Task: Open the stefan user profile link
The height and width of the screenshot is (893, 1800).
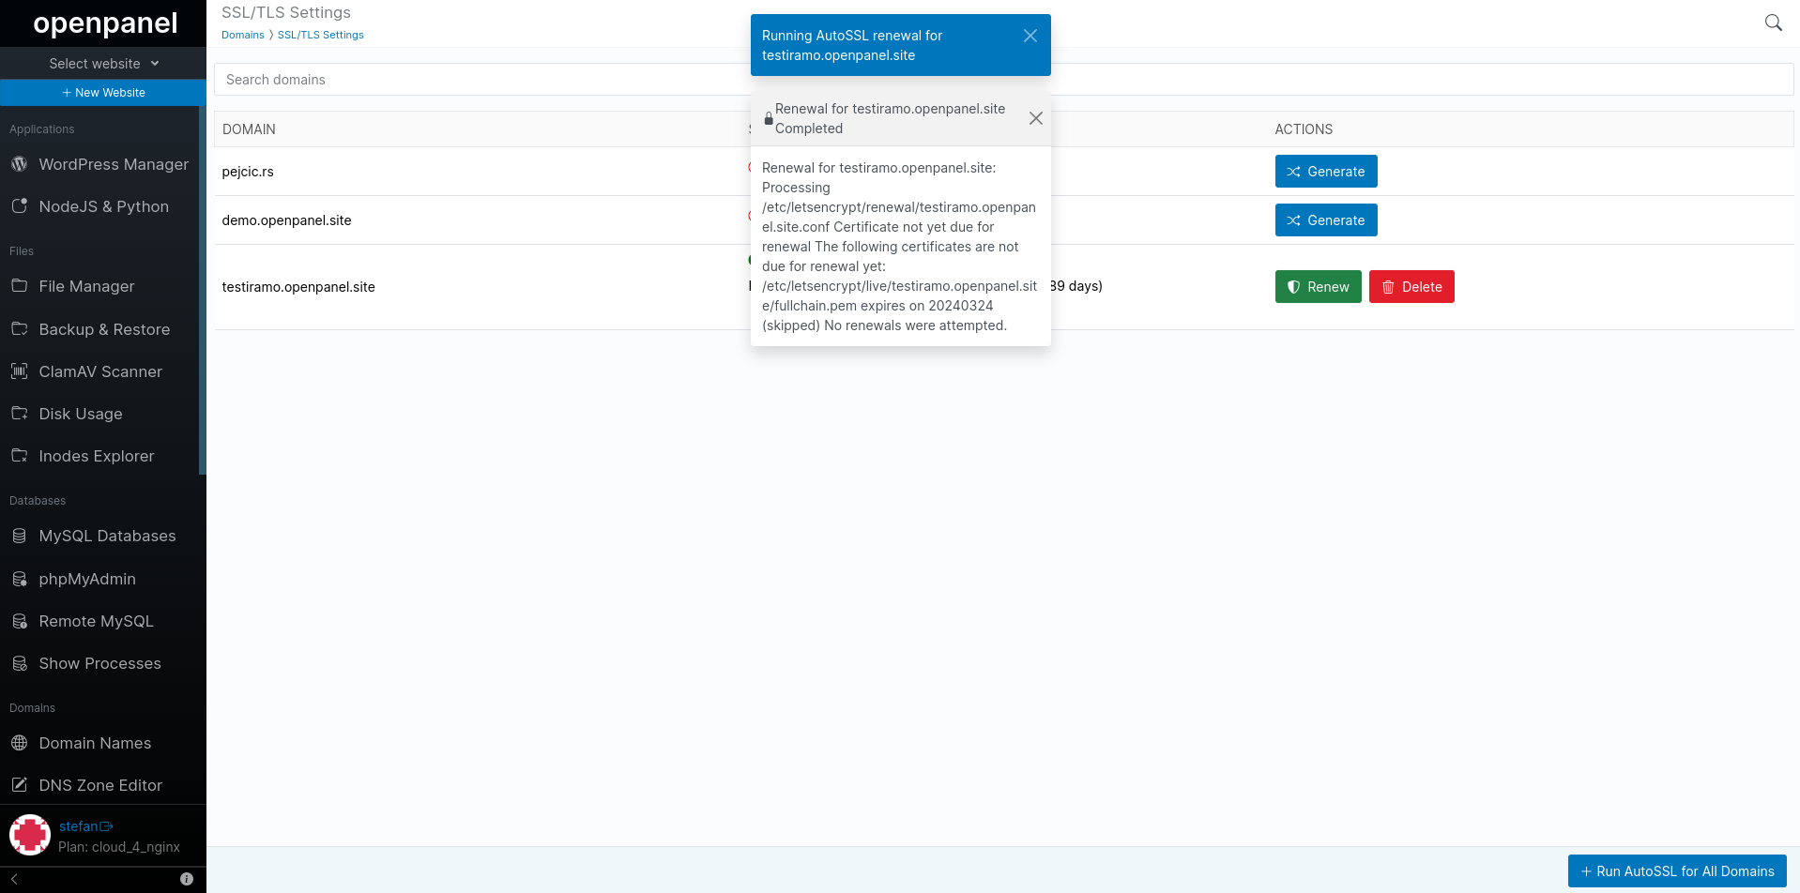Action: click(x=79, y=826)
